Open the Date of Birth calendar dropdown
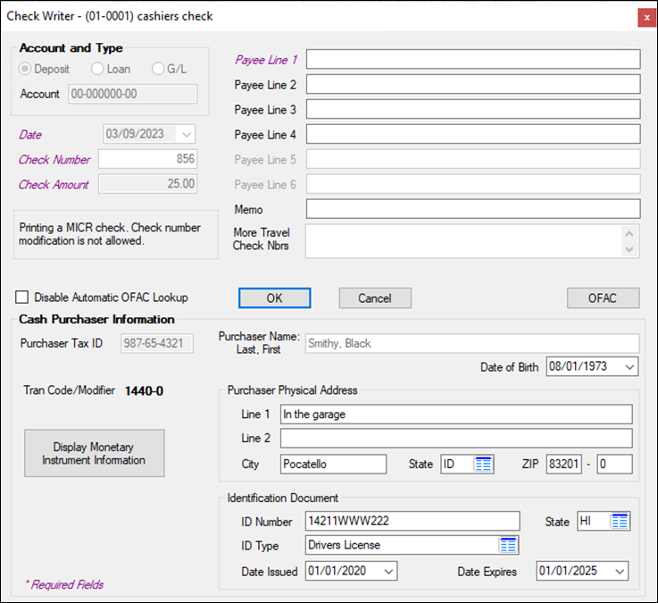The width and height of the screenshot is (658, 603). coord(629,366)
